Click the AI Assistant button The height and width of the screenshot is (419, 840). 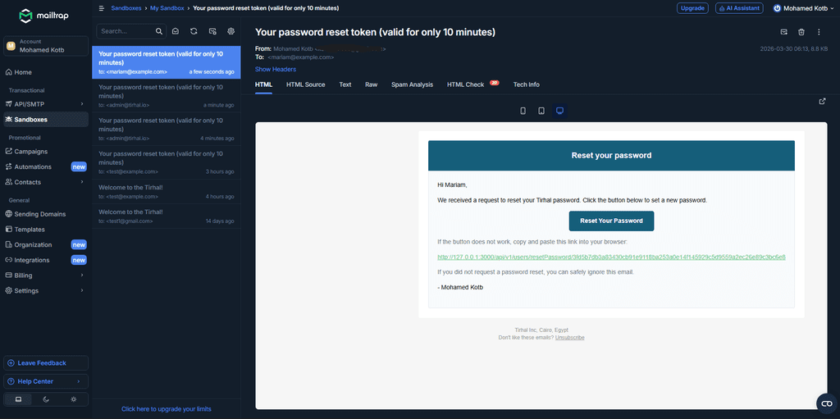click(x=739, y=8)
